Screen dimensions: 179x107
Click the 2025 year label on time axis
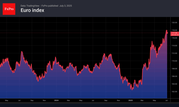[130, 100]
